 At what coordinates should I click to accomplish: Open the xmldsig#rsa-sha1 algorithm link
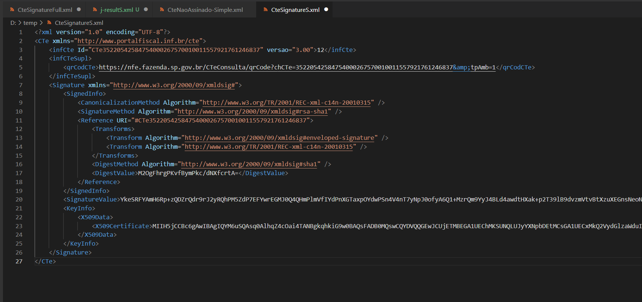pos(253,112)
